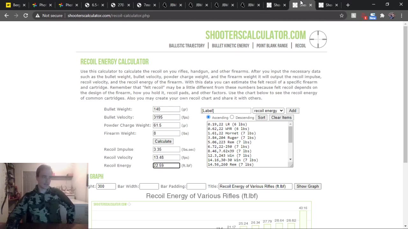Viewport: 408px width, 229px height.
Task: Click the [Label] text field
Action: pyautogui.click(x=226, y=111)
